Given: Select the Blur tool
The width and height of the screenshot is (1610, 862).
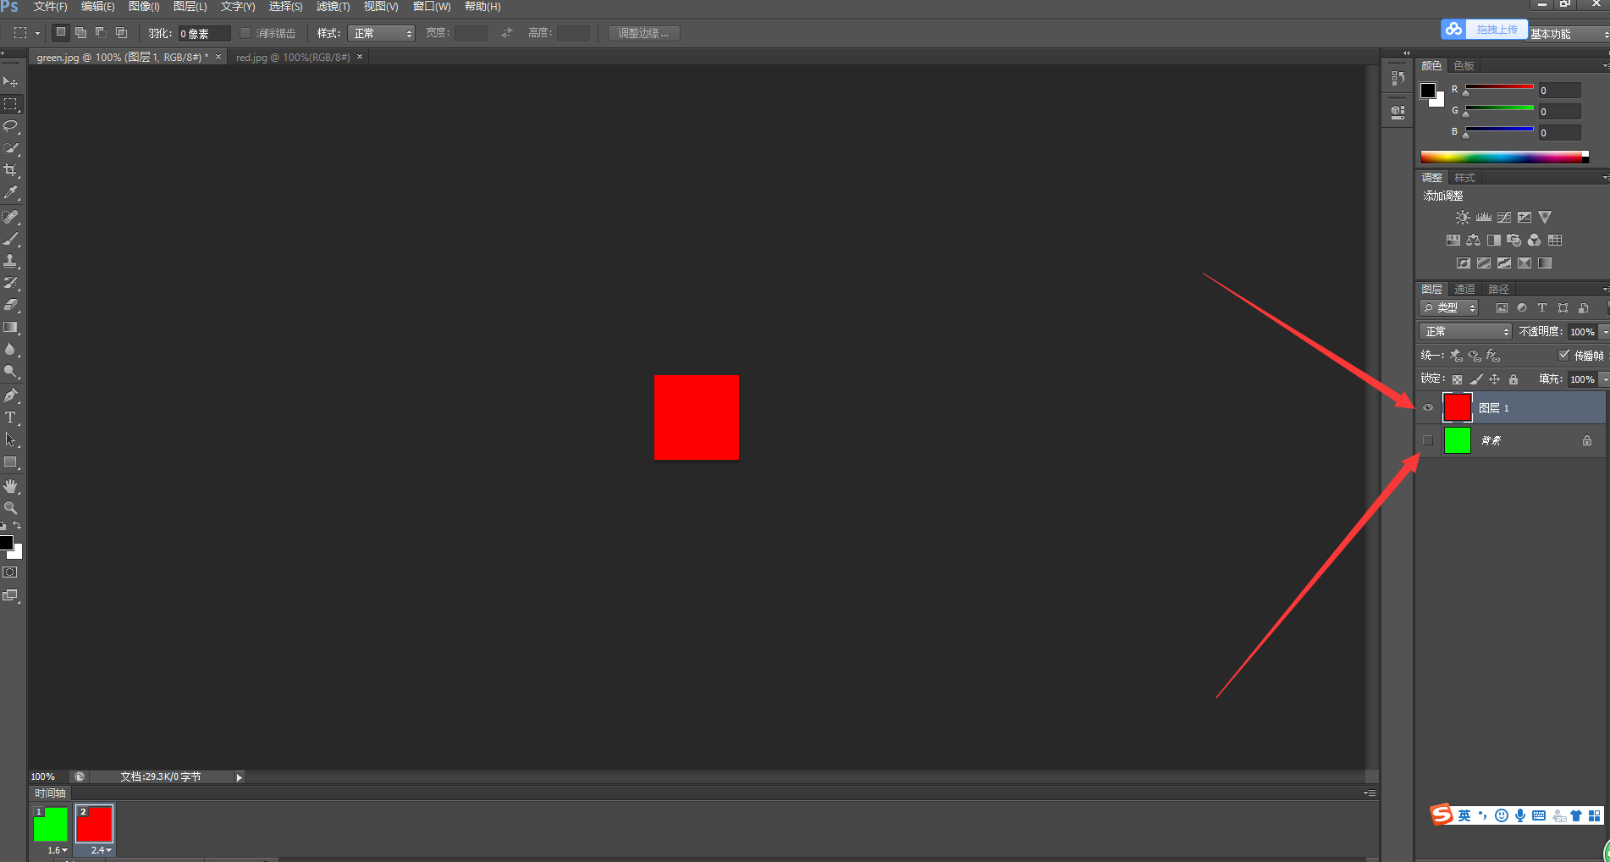Looking at the screenshot, I should [10, 349].
